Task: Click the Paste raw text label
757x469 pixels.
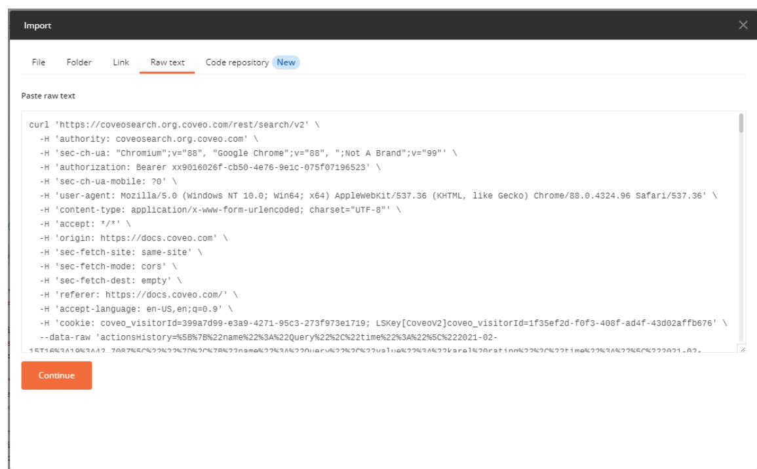Action: pos(49,96)
